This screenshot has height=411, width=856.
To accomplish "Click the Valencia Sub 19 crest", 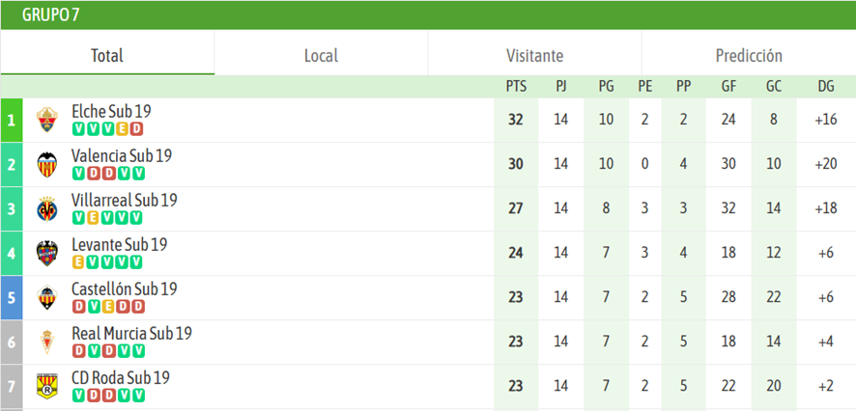I will pos(47,164).
